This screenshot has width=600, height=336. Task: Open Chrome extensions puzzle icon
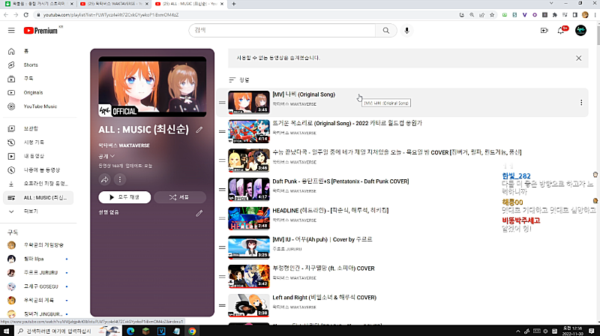tap(554, 15)
